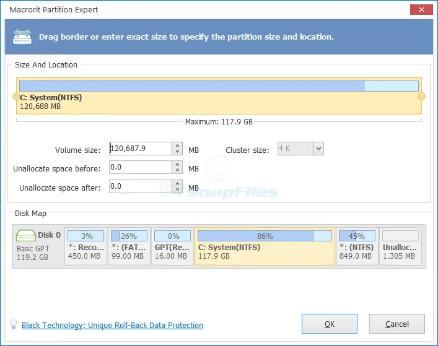Click into the Volume size field

(141, 149)
